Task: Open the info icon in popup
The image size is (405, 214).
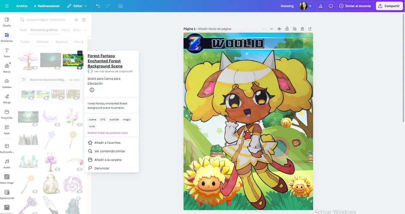Action: click(x=92, y=90)
